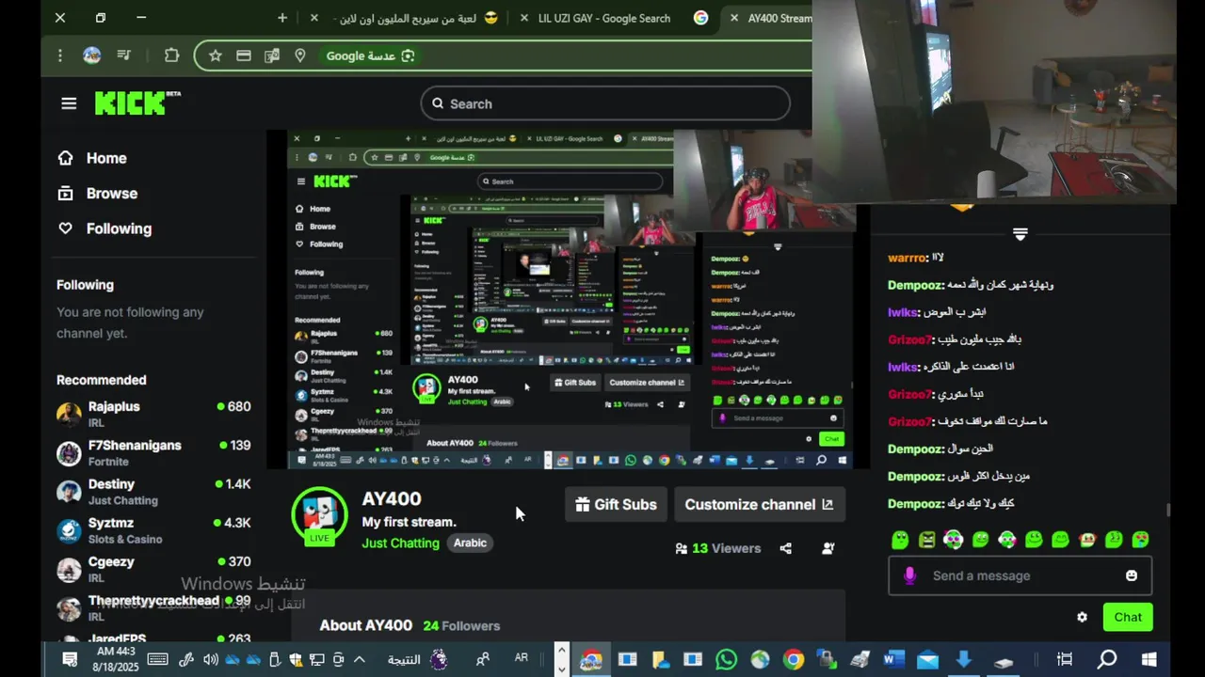Click the first Iwiks username in chat
1205x677 pixels.
coord(902,312)
